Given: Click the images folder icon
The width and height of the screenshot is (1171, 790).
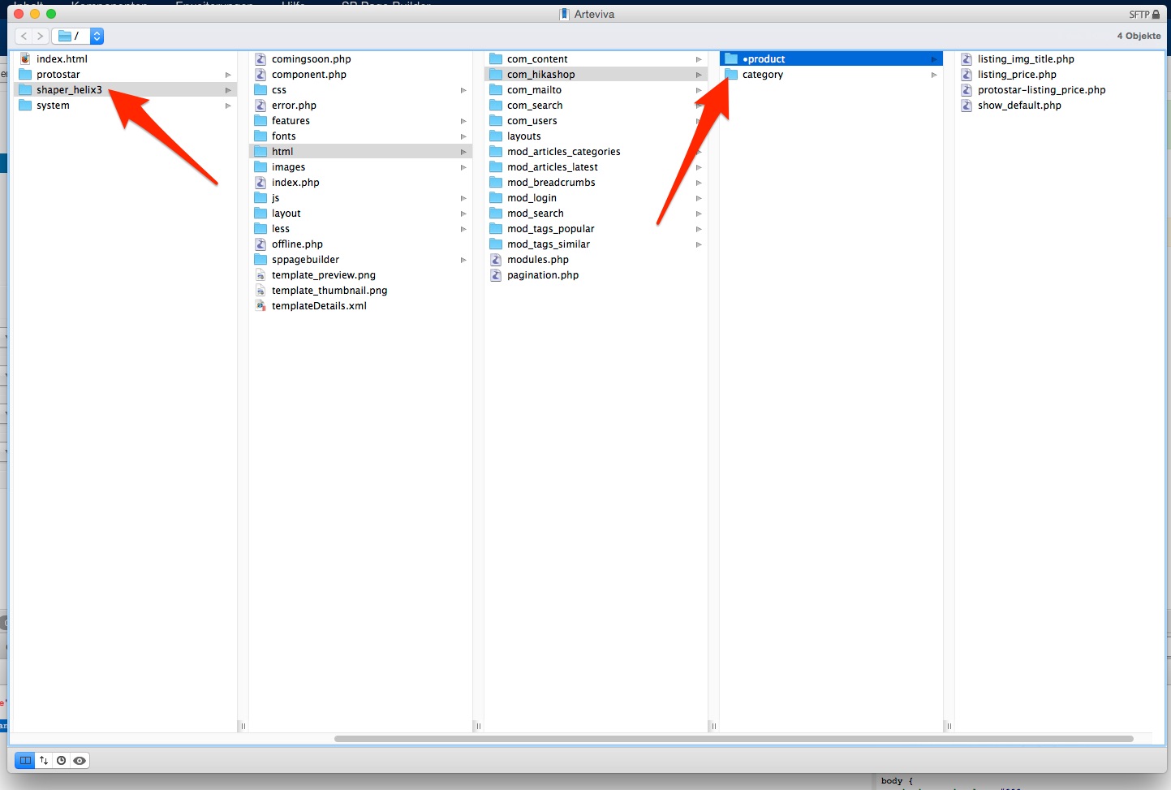Looking at the screenshot, I should pos(260,167).
